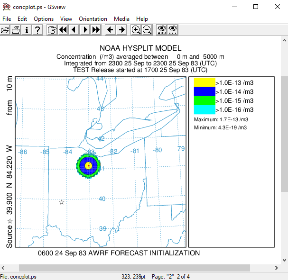Zoom in with the magnifier plus icon
The height and width of the screenshot is (280, 288).
(136, 30)
